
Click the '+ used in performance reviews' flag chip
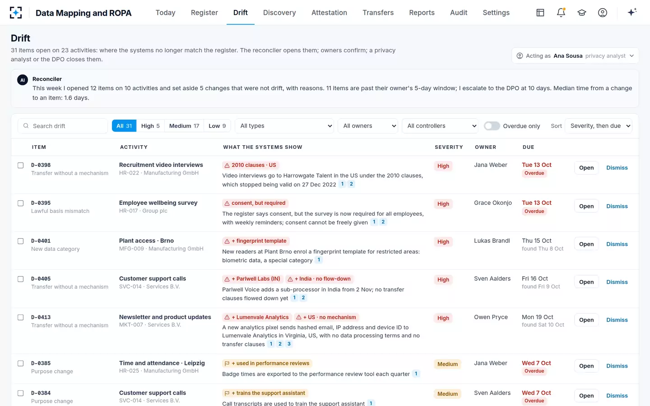pos(267,363)
